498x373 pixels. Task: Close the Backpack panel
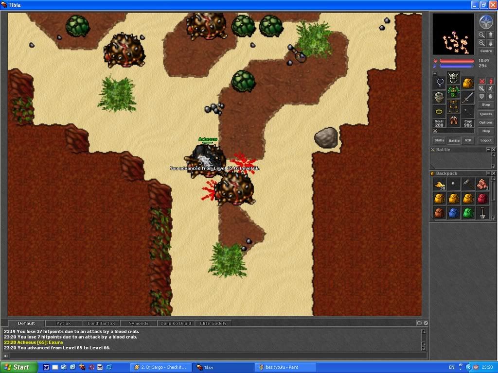pos(494,173)
